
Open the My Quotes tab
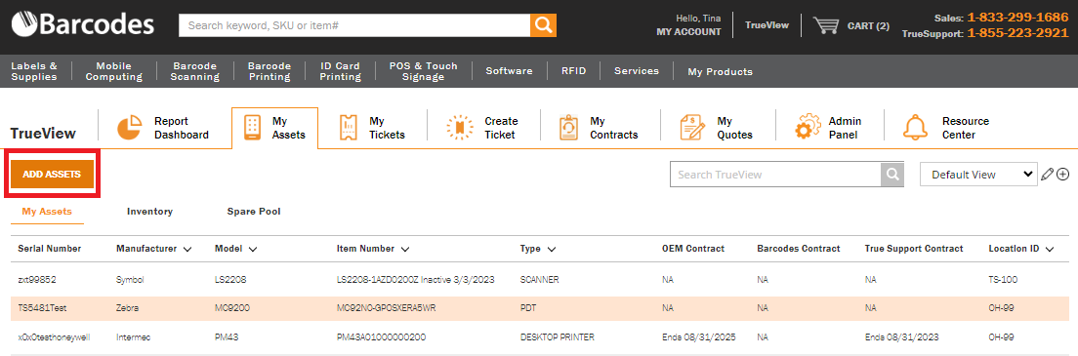[717, 128]
